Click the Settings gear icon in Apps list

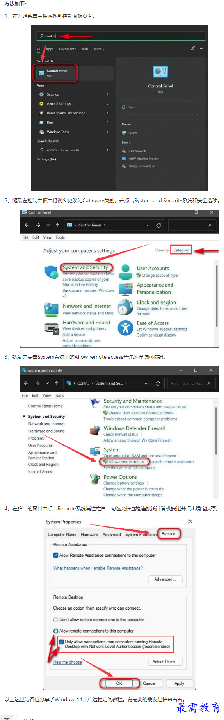tap(41, 94)
